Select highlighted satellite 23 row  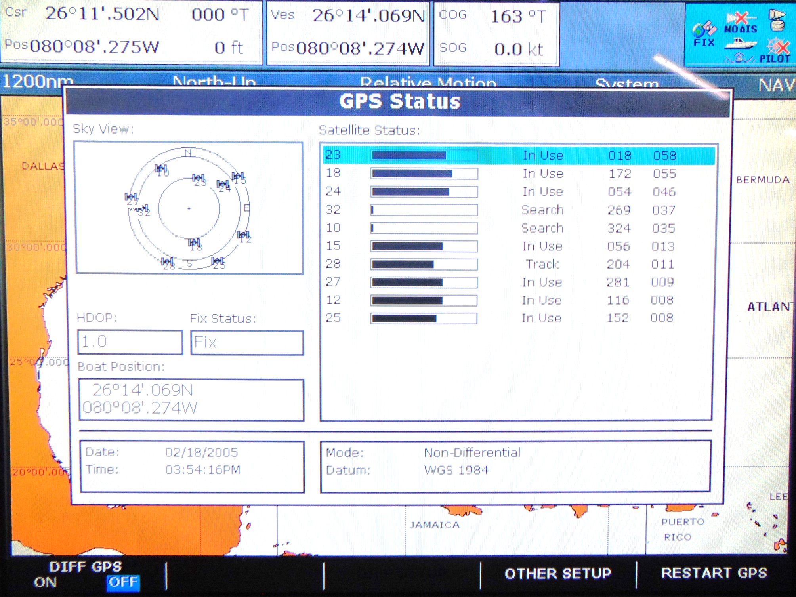pyautogui.click(x=515, y=155)
